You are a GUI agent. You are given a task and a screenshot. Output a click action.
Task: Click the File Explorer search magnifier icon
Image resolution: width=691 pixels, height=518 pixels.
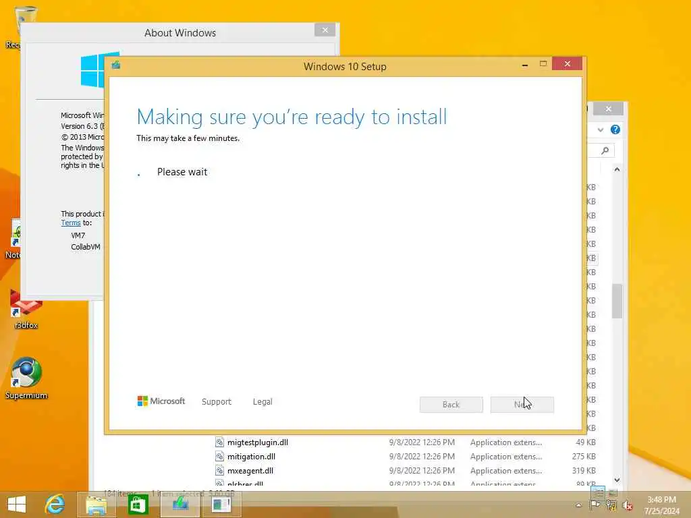(x=605, y=150)
